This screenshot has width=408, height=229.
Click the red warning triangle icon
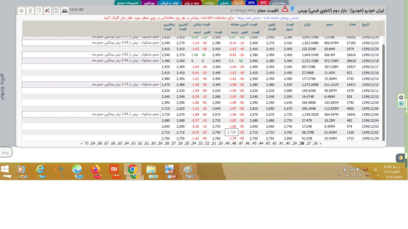(285, 9)
